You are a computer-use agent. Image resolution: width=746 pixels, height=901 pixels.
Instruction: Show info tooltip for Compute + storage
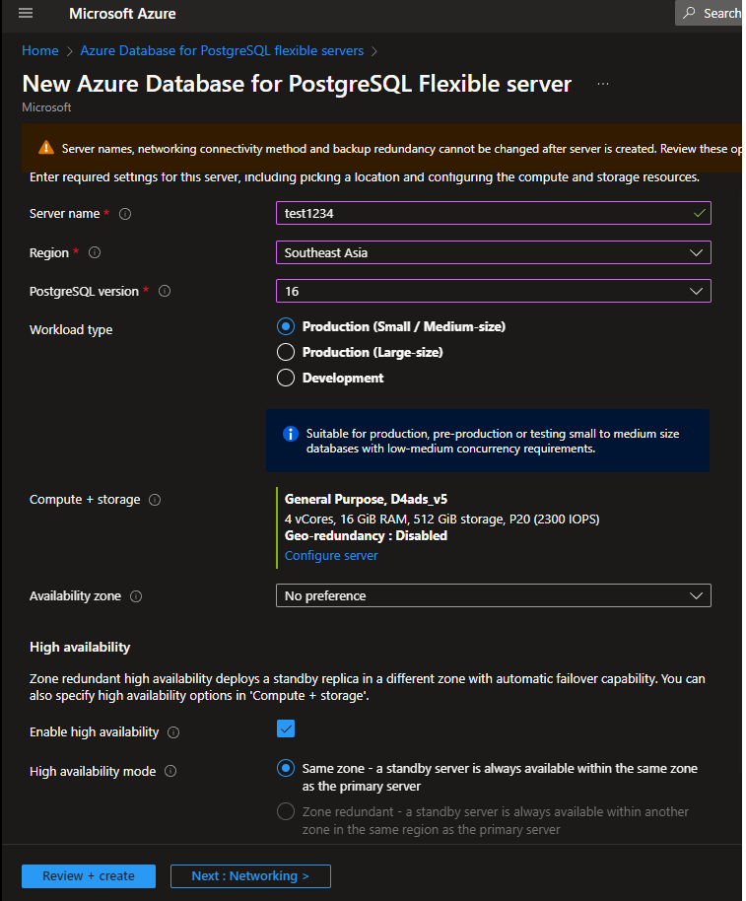155,500
